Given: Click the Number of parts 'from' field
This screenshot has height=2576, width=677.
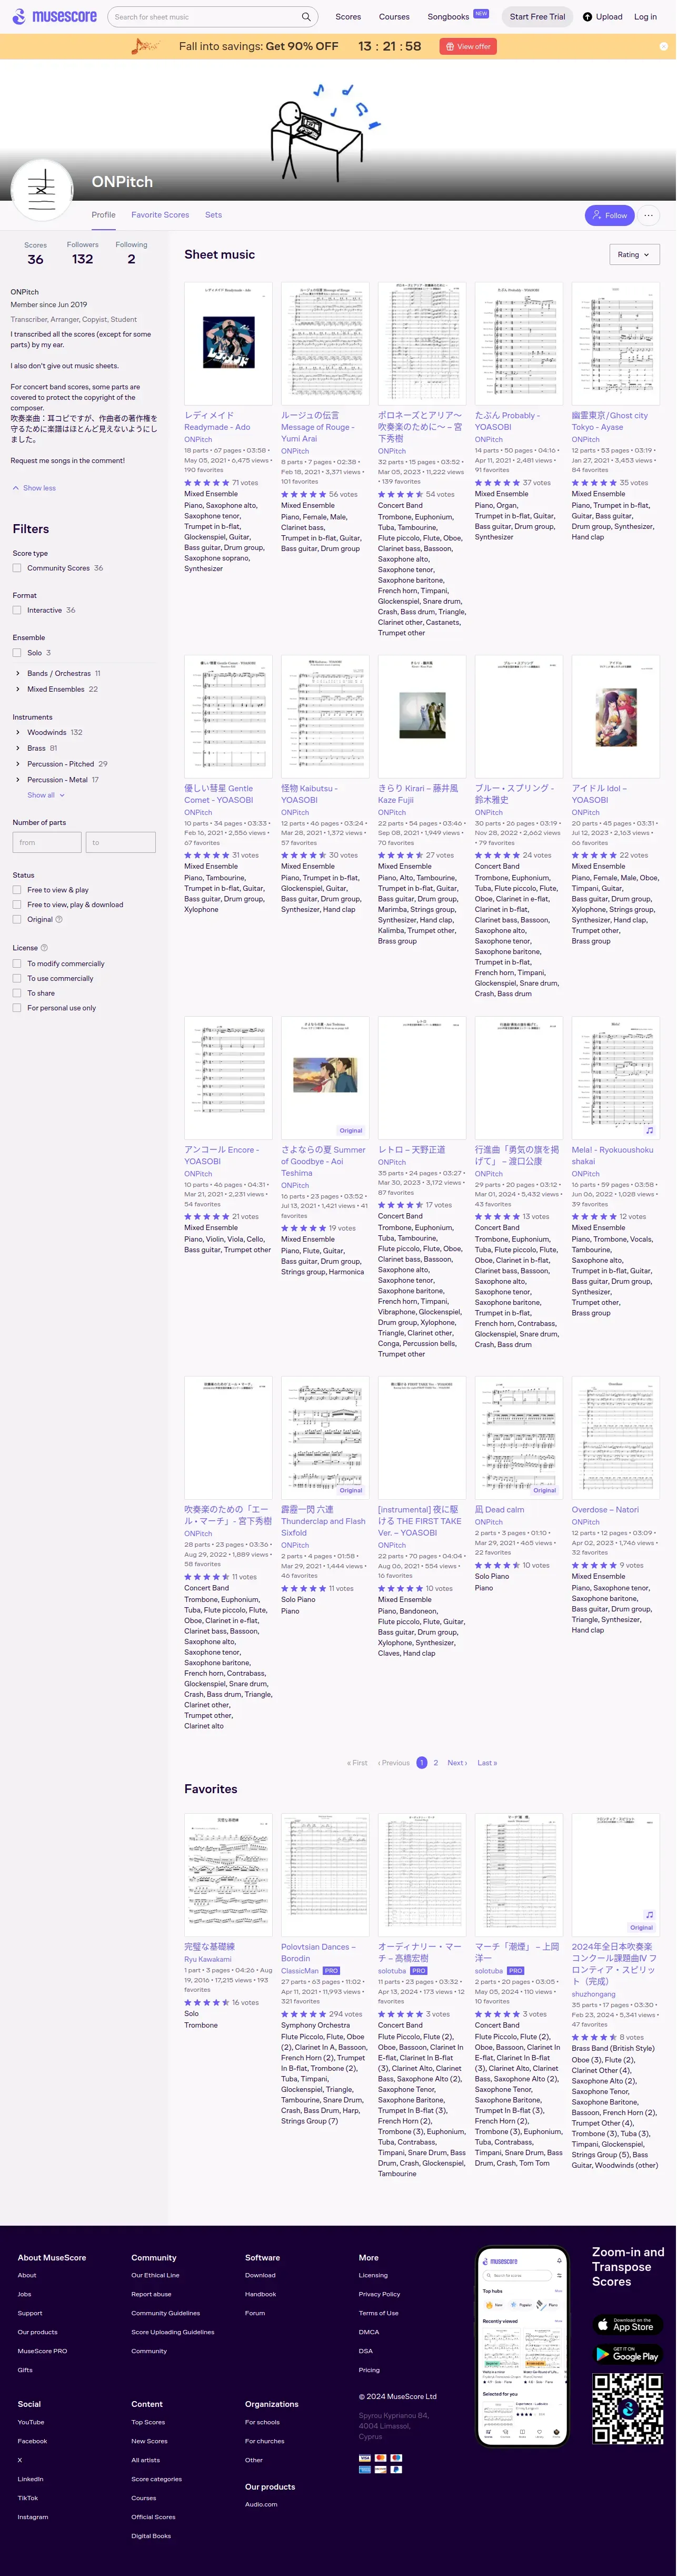Looking at the screenshot, I should [x=46, y=842].
